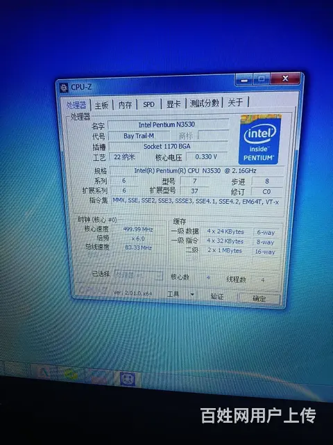Select the 显卡 tab
The image size is (333, 445).
(173, 104)
